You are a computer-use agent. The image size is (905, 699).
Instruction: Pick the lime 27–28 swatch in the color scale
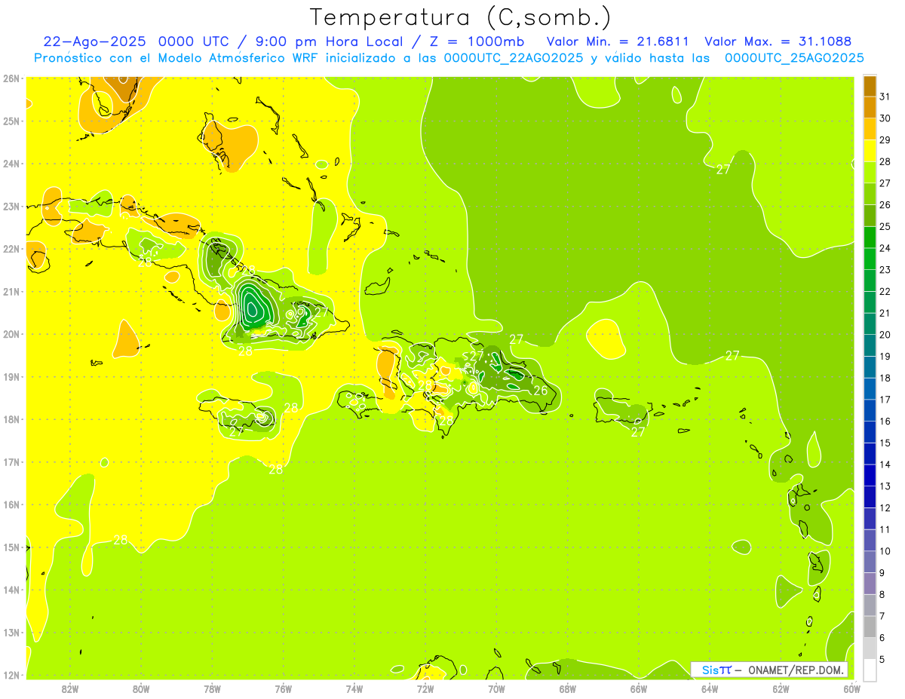[870, 173]
